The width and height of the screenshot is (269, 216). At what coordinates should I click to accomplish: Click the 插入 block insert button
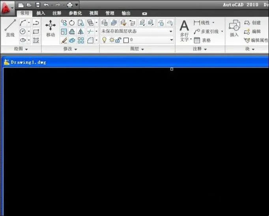pos(234,28)
